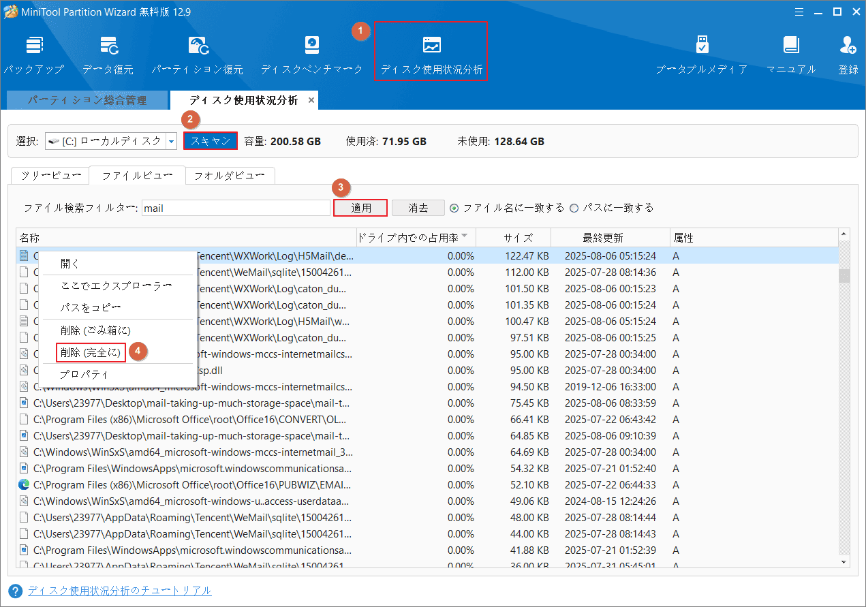Select row dated 2019-12-06 16:33:00

tap(427, 387)
